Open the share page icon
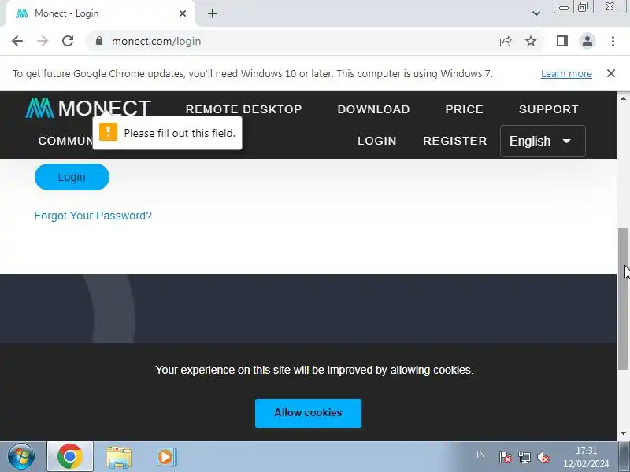The image size is (630, 472). (x=506, y=41)
